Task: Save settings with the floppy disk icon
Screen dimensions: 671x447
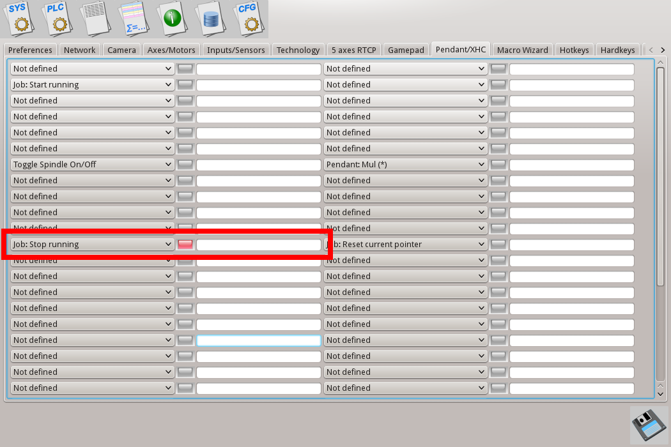Action: pyautogui.click(x=649, y=425)
